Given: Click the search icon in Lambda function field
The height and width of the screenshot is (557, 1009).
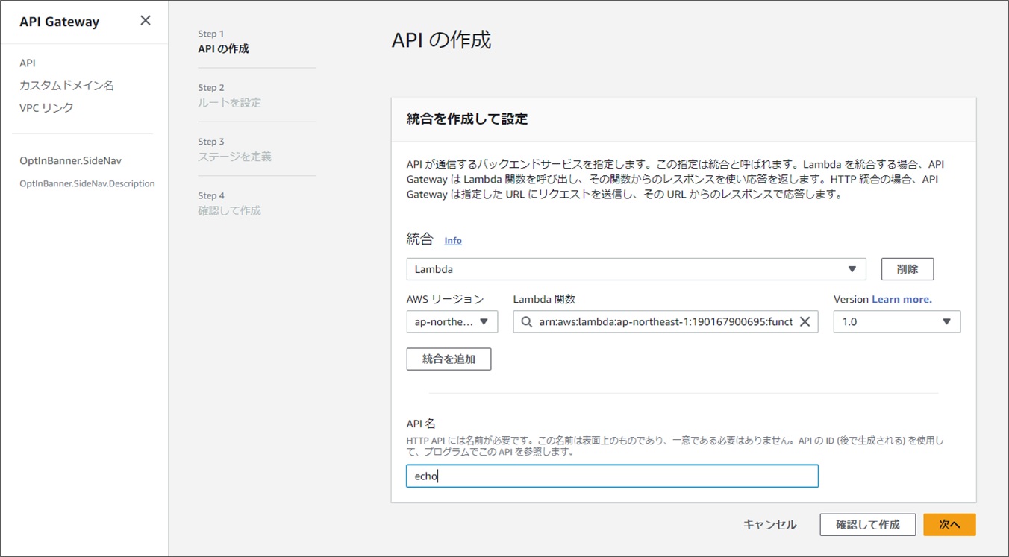Looking at the screenshot, I should coord(527,322).
